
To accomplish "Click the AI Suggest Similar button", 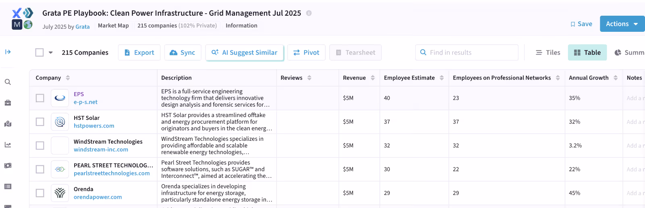I will (x=245, y=52).
